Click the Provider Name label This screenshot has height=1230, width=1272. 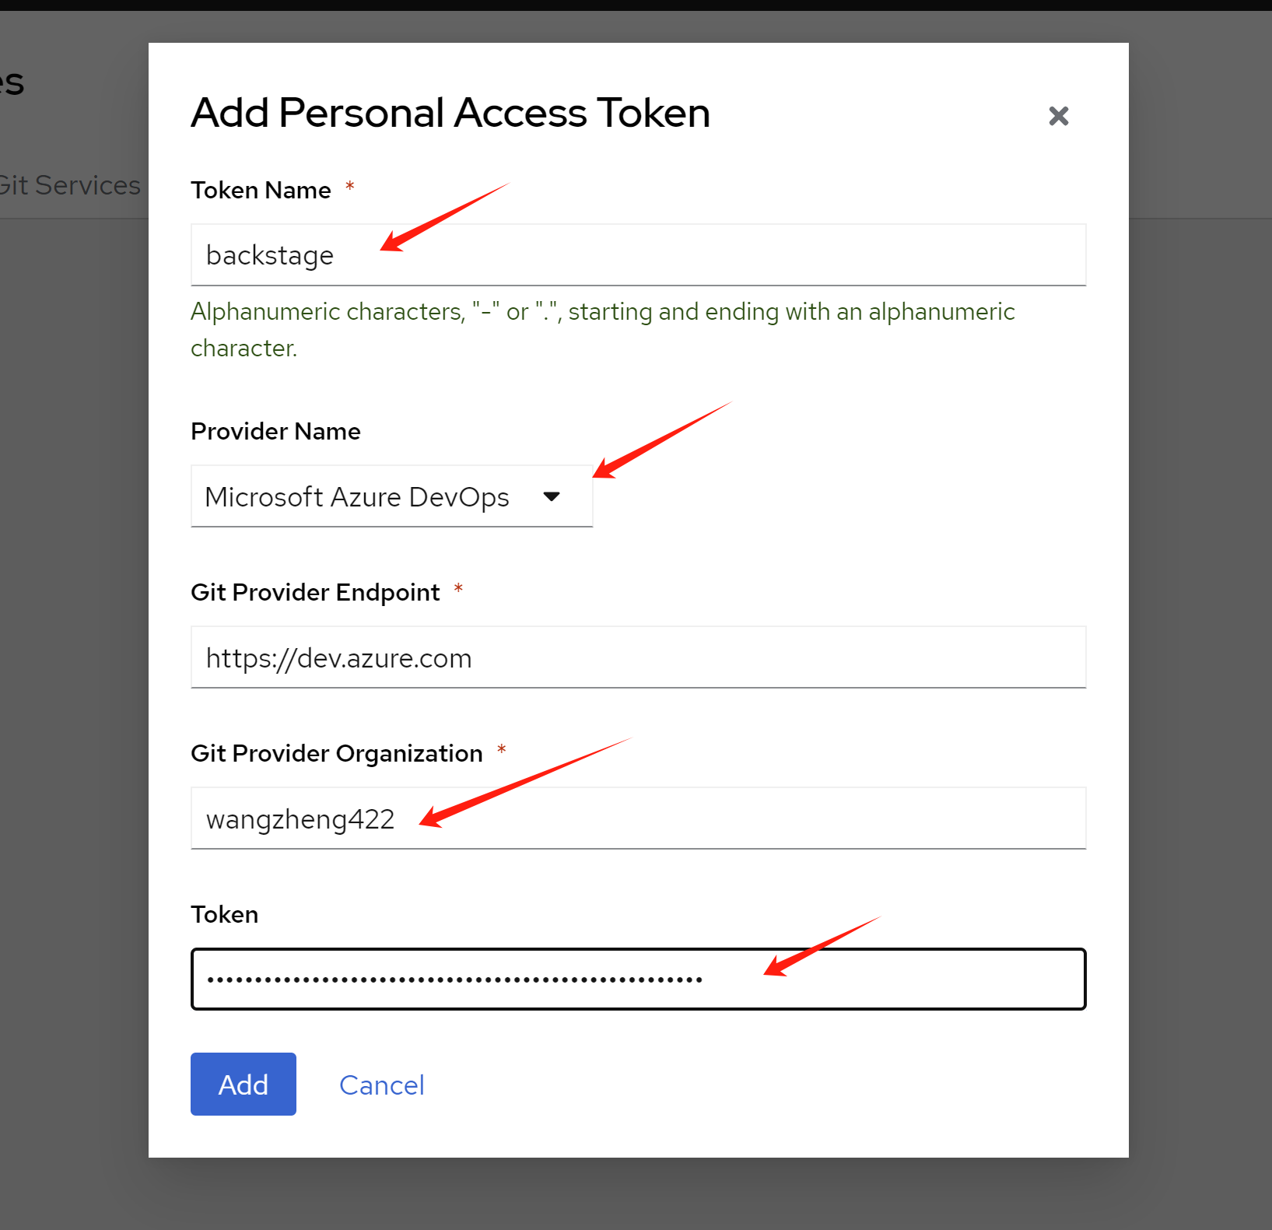coord(275,432)
